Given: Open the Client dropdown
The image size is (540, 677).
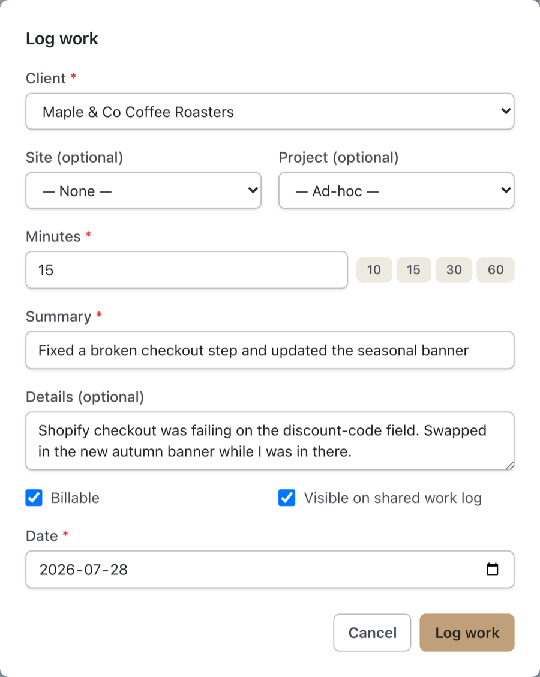Looking at the screenshot, I should 270,112.
